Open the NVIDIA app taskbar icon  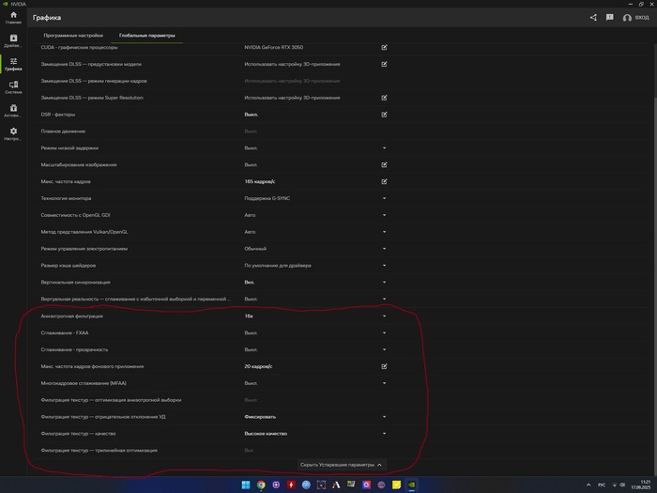(x=412, y=485)
